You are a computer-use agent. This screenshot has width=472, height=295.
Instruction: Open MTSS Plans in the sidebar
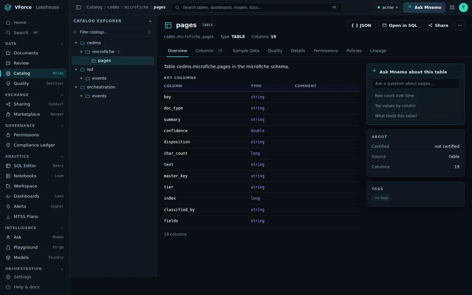point(35,216)
